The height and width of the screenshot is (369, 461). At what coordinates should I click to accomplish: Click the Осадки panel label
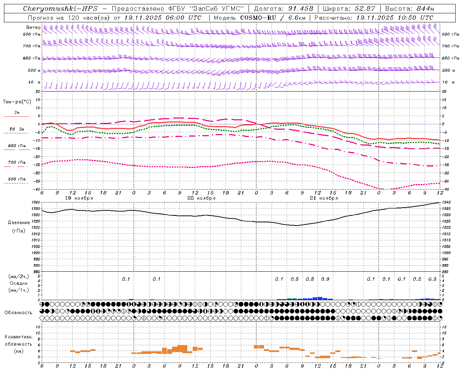(19, 283)
